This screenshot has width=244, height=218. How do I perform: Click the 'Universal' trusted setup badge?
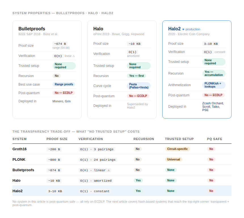pyautogui.click(x=174, y=159)
